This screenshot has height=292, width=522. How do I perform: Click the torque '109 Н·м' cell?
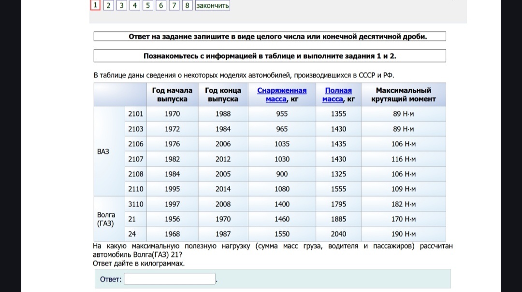click(404, 189)
